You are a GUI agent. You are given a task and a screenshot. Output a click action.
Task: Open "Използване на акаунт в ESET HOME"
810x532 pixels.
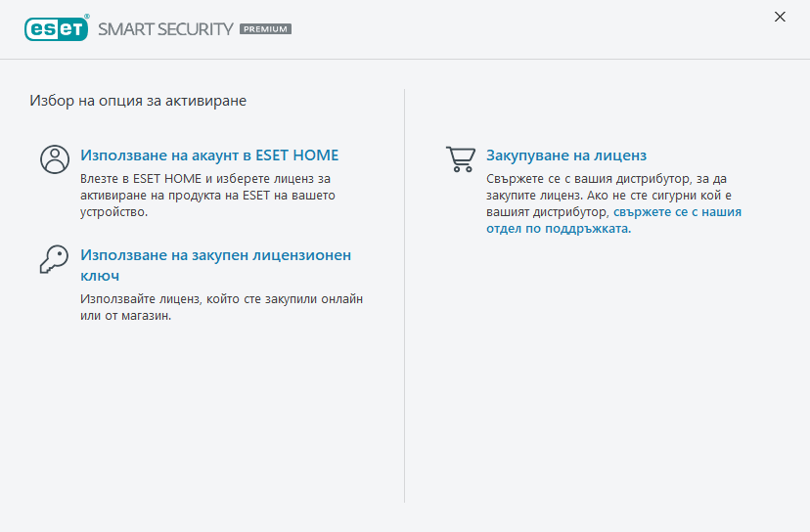[209, 155]
